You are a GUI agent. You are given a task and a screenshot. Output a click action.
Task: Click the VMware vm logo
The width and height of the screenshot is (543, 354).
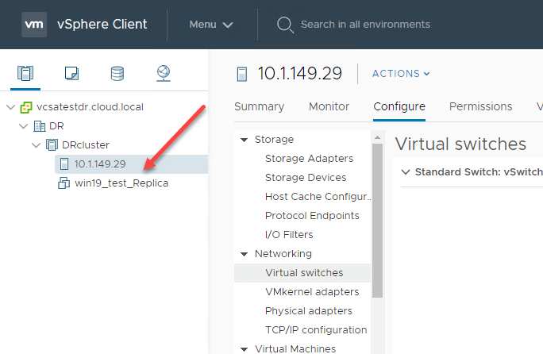click(34, 25)
